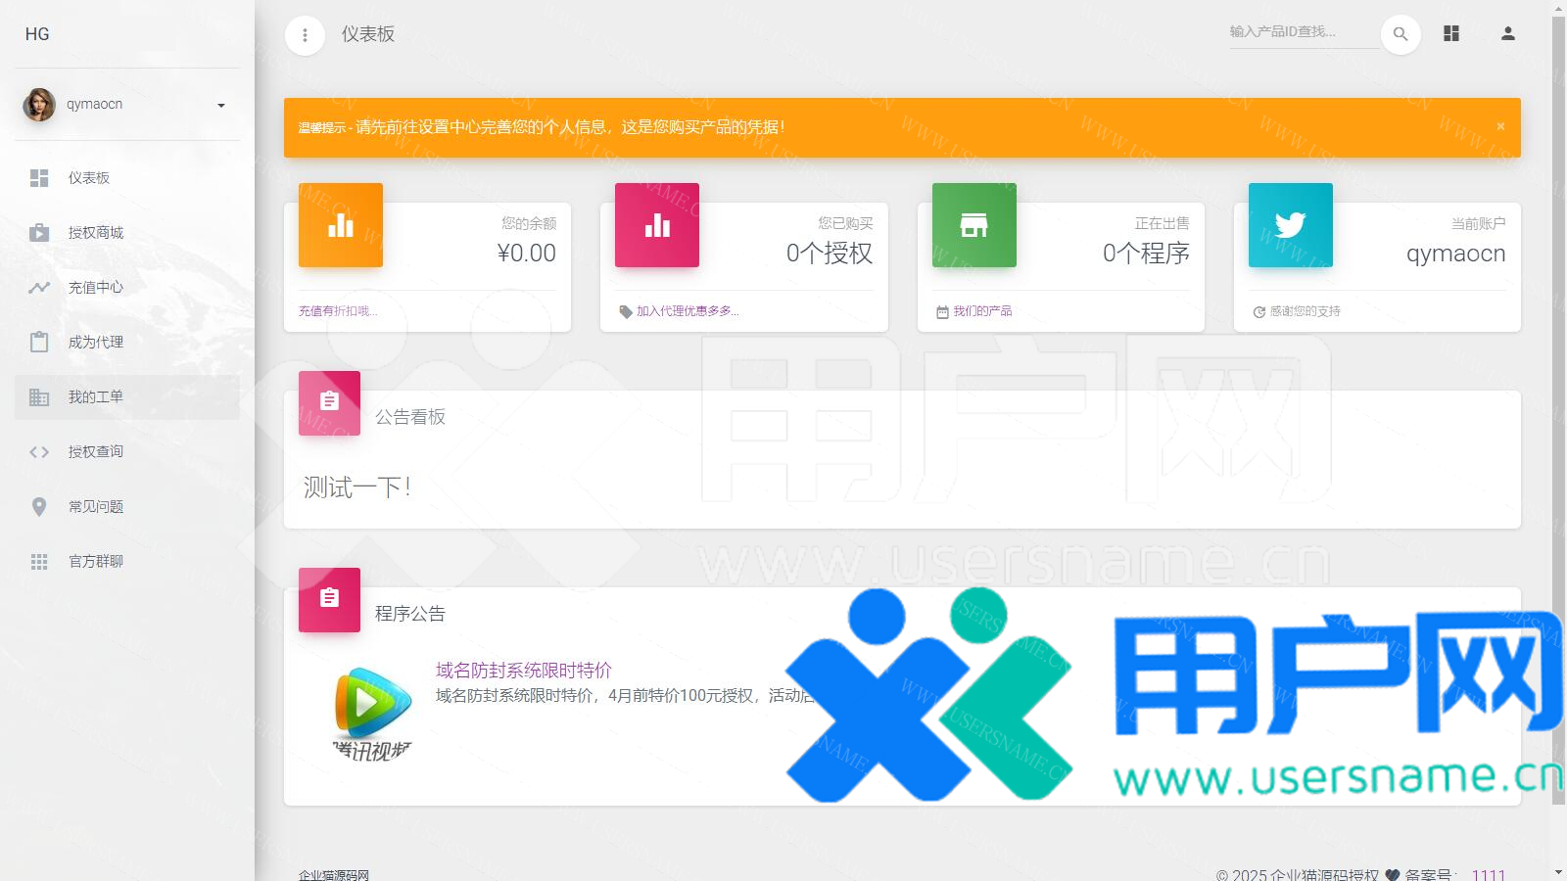Click the search magnifier button
The width and height of the screenshot is (1567, 881).
tap(1401, 34)
